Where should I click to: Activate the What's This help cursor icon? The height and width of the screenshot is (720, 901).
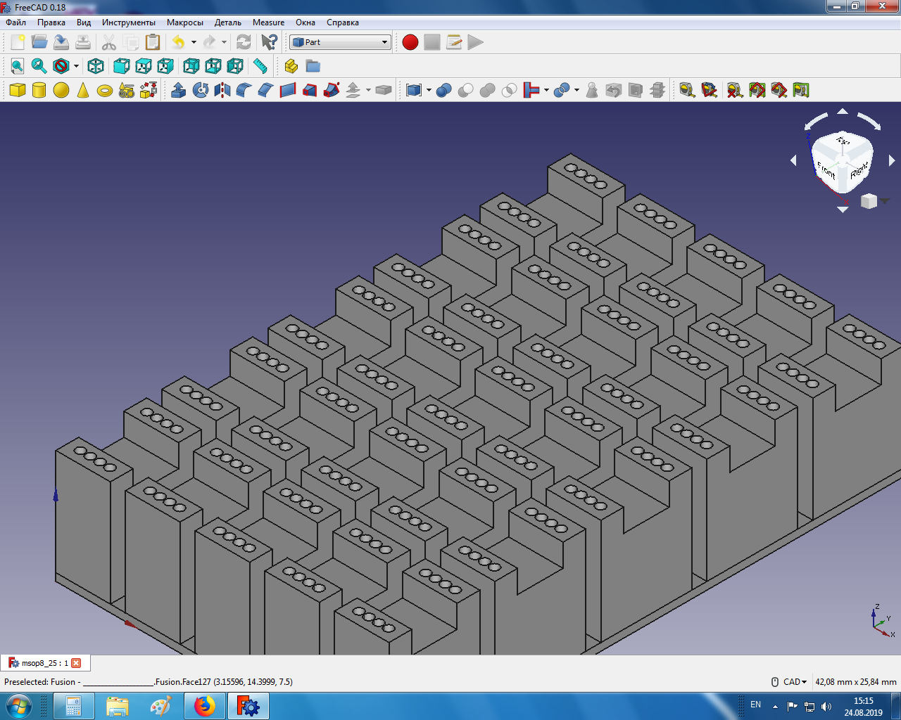pos(269,42)
